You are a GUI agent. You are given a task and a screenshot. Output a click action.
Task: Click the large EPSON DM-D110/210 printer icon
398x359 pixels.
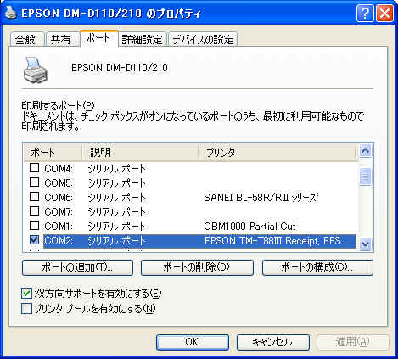click(x=35, y=70)
